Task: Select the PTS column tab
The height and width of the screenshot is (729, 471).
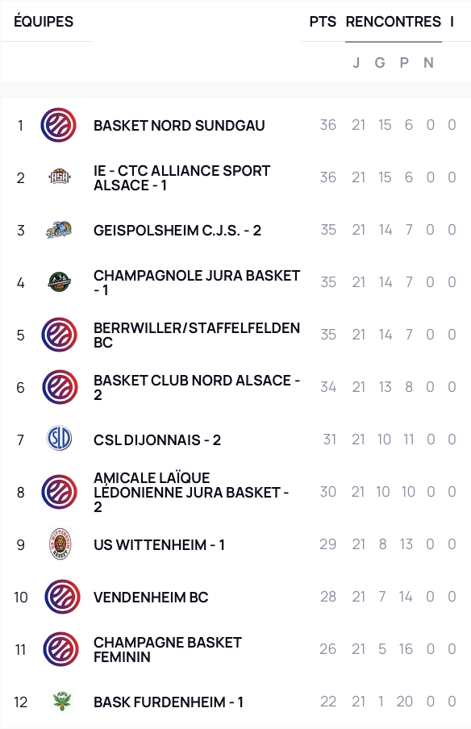Action: coord(323,22)
